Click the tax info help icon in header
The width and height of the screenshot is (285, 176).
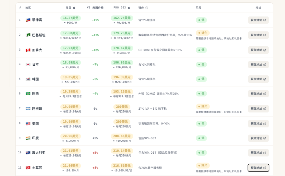[x=146, y=8]
